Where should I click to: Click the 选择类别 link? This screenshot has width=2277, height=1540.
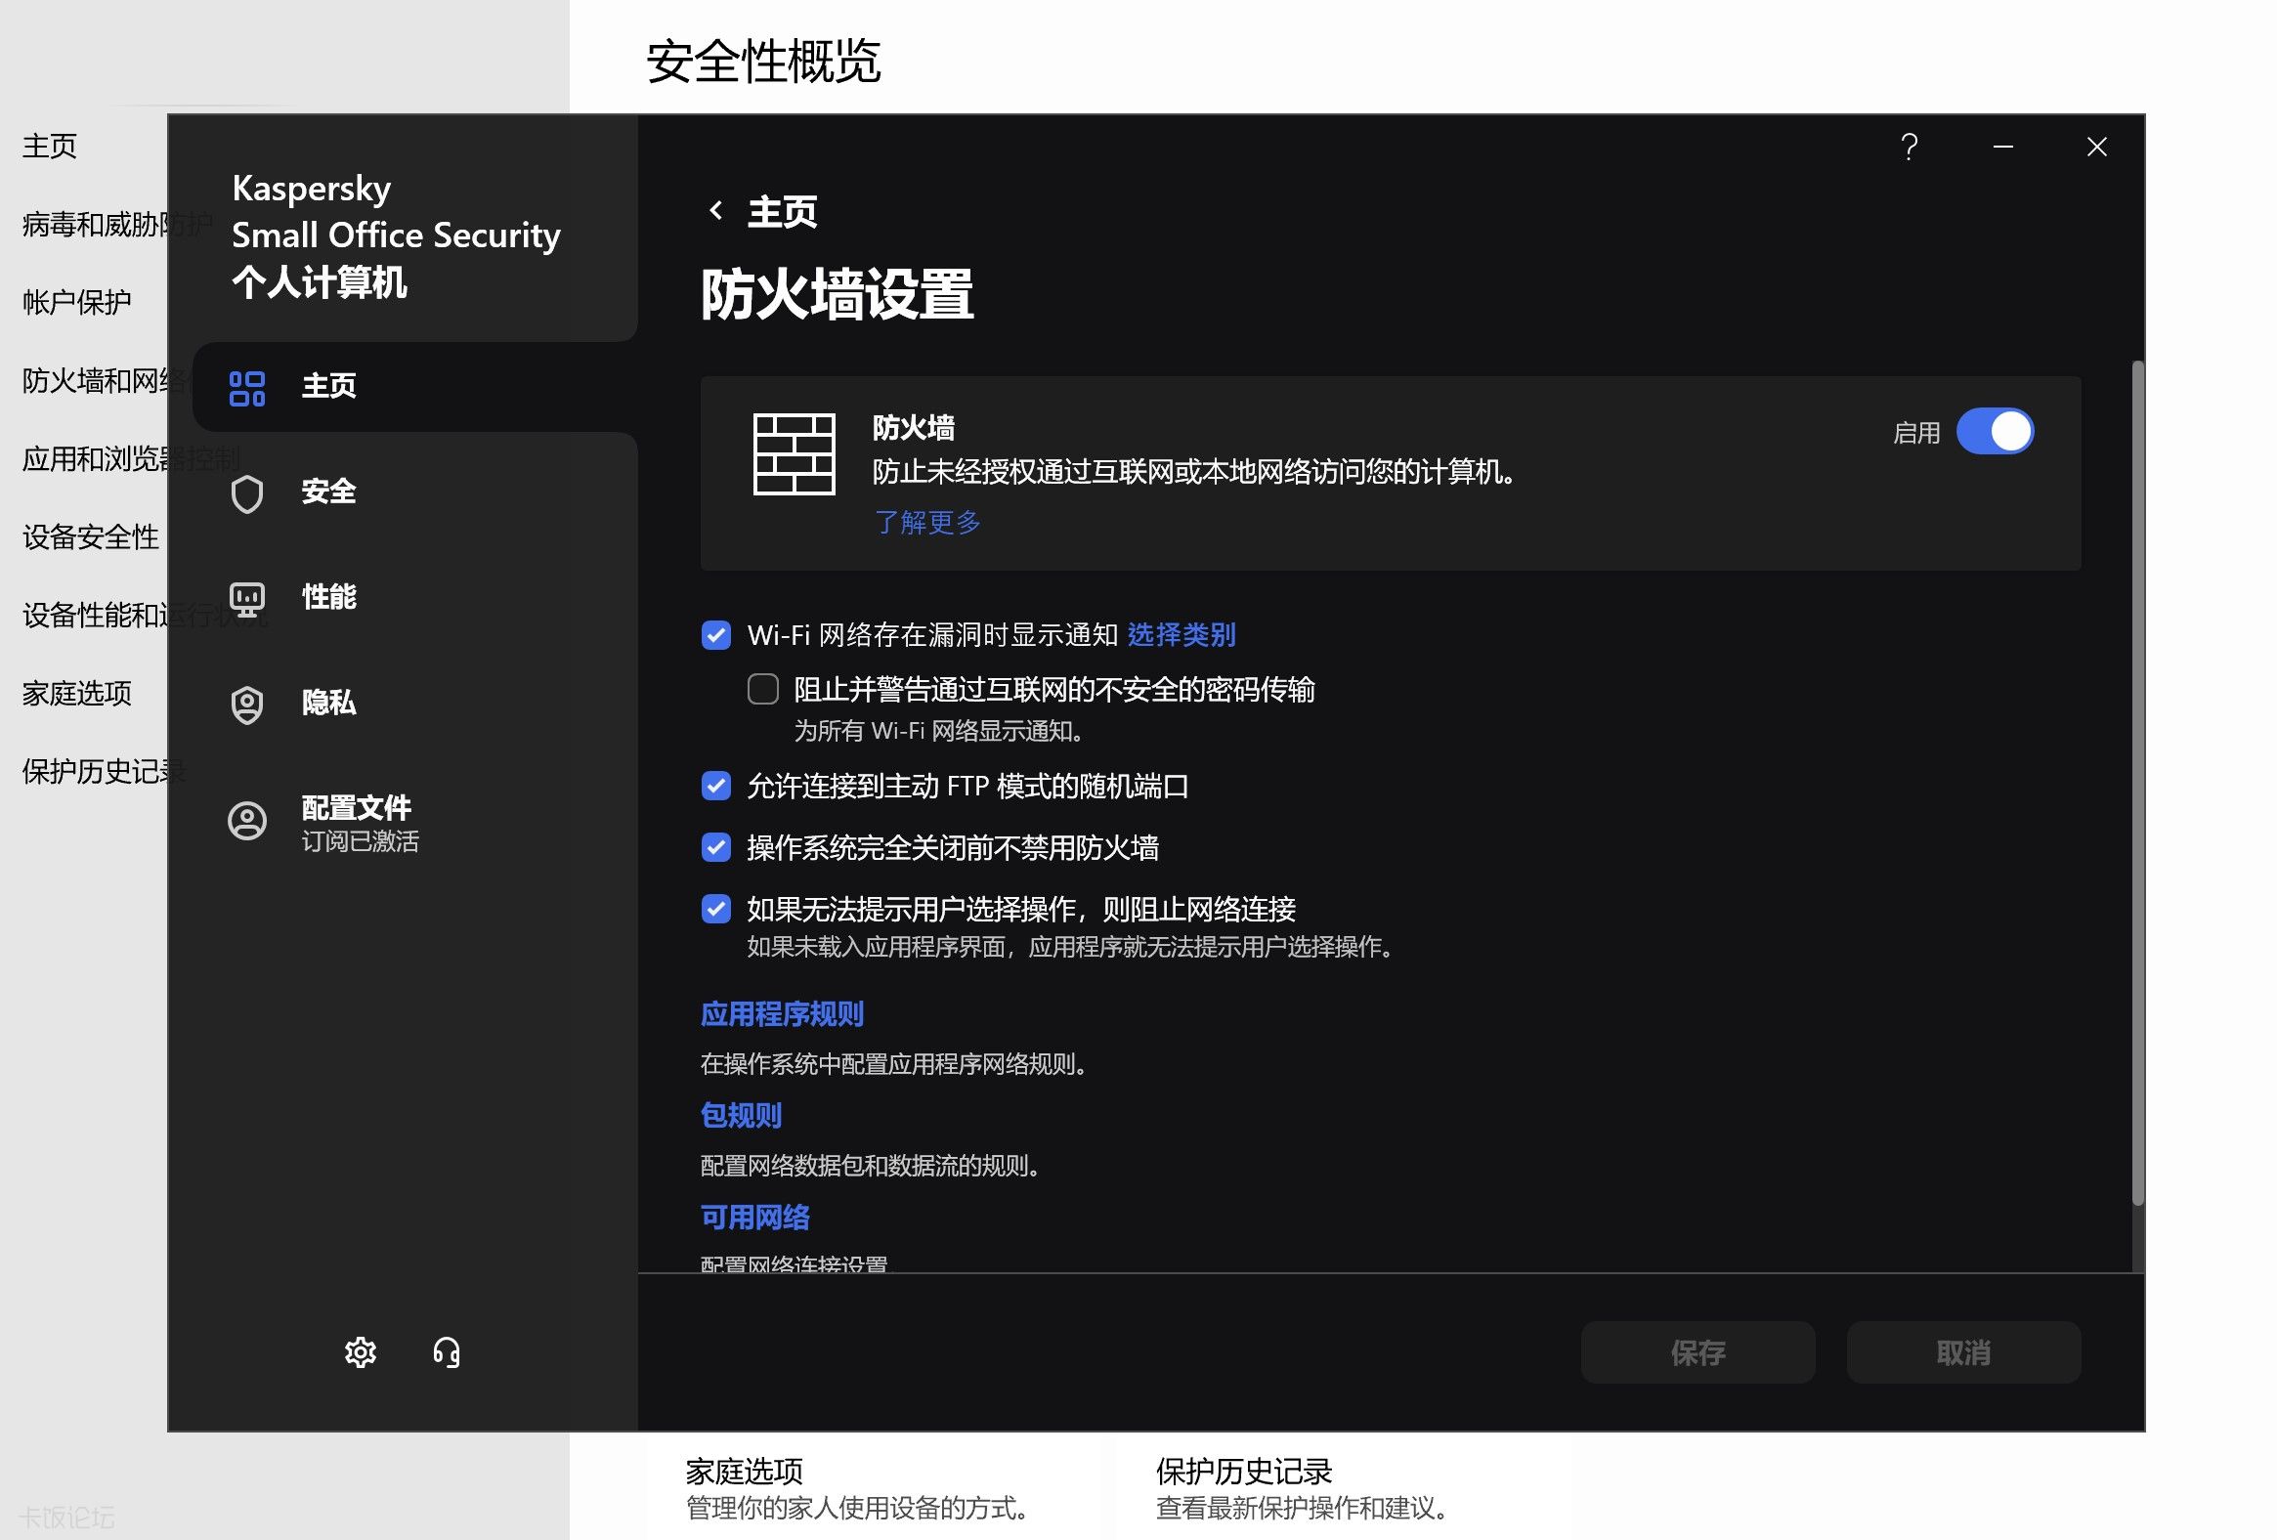coord(1181,635)
